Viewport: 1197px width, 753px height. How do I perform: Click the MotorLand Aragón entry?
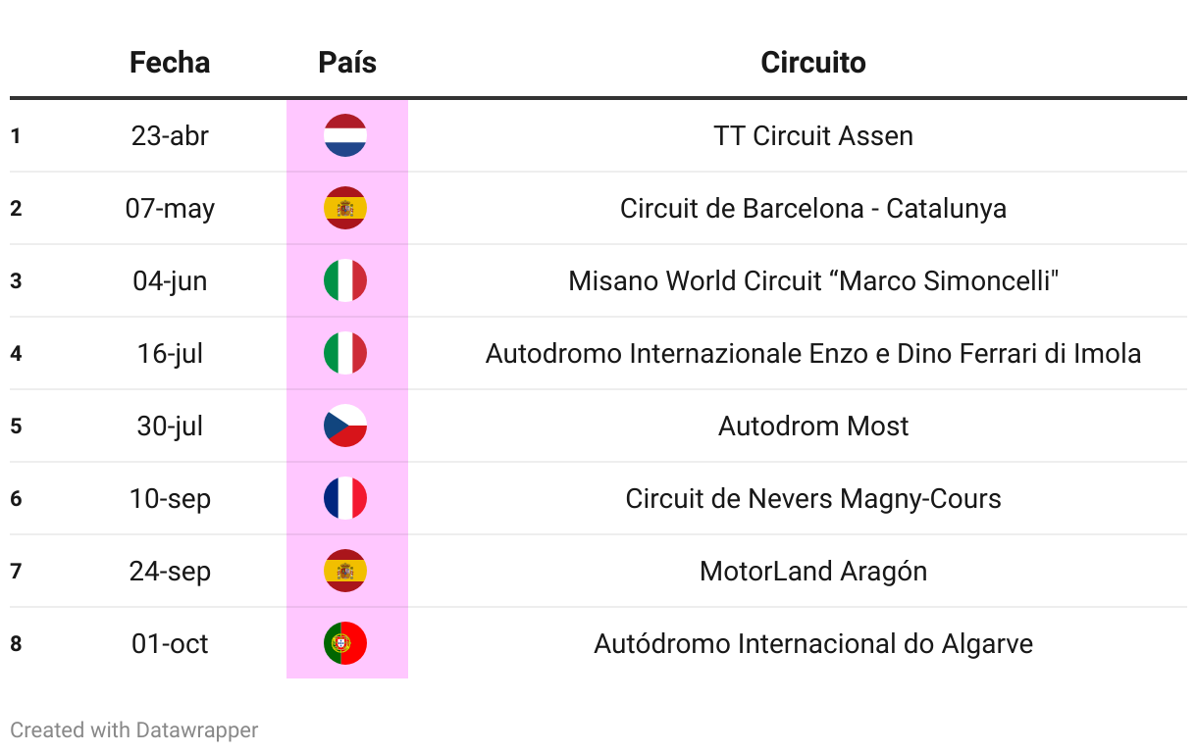(x=813, y=571)
